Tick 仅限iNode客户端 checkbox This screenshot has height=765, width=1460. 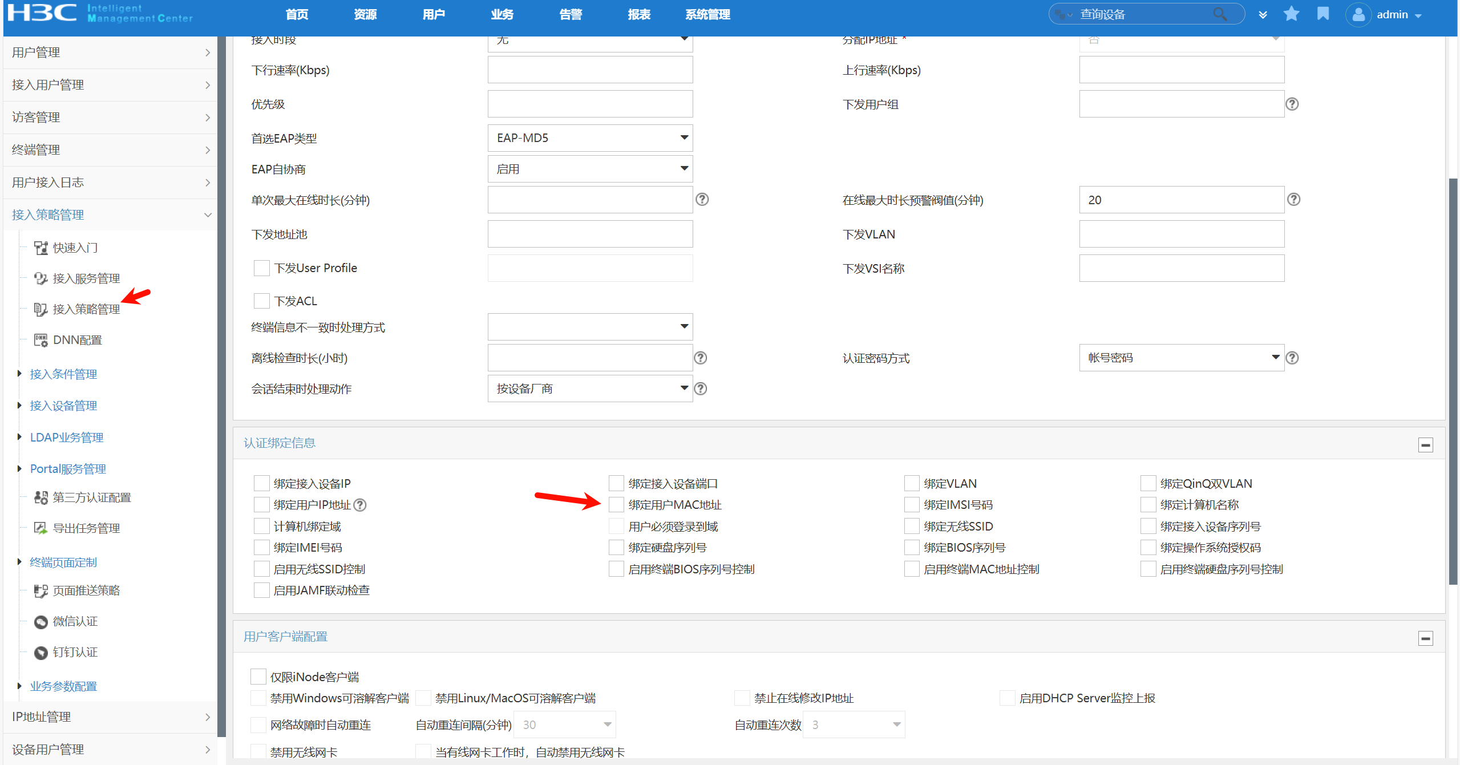(258, 677)
